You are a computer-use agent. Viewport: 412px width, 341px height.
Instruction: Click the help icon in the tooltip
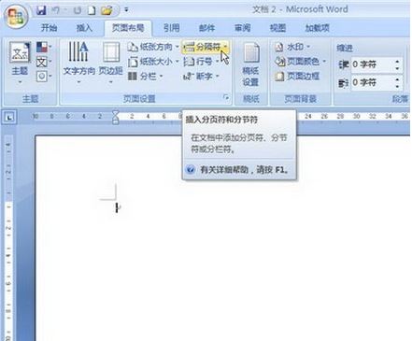[191, 170]
